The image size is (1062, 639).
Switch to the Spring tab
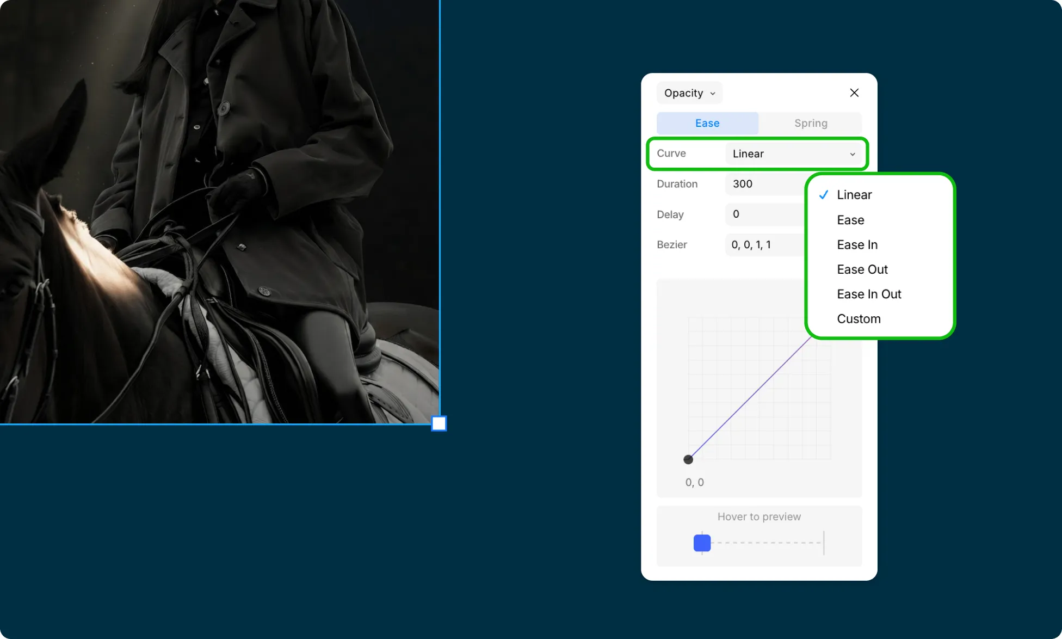pyautogui.click(x=811, y=123)
